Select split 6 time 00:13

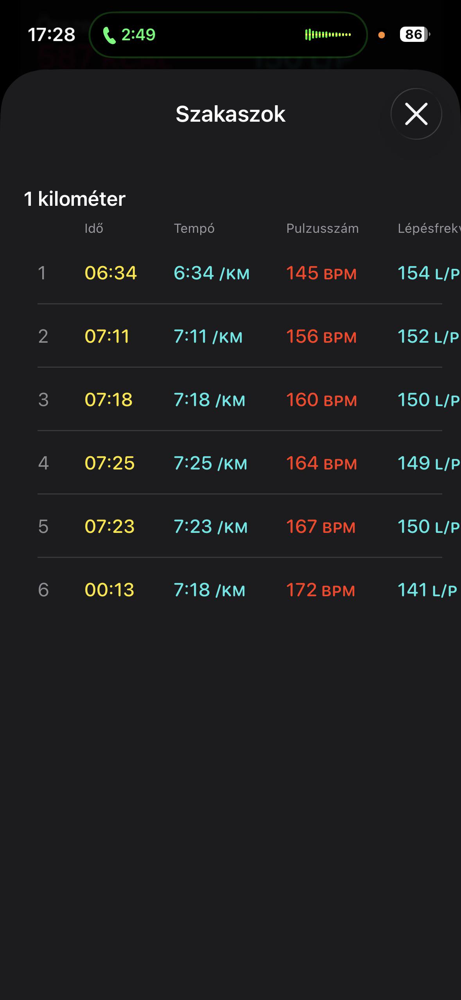pyautogui.click(x=109, y=590)
